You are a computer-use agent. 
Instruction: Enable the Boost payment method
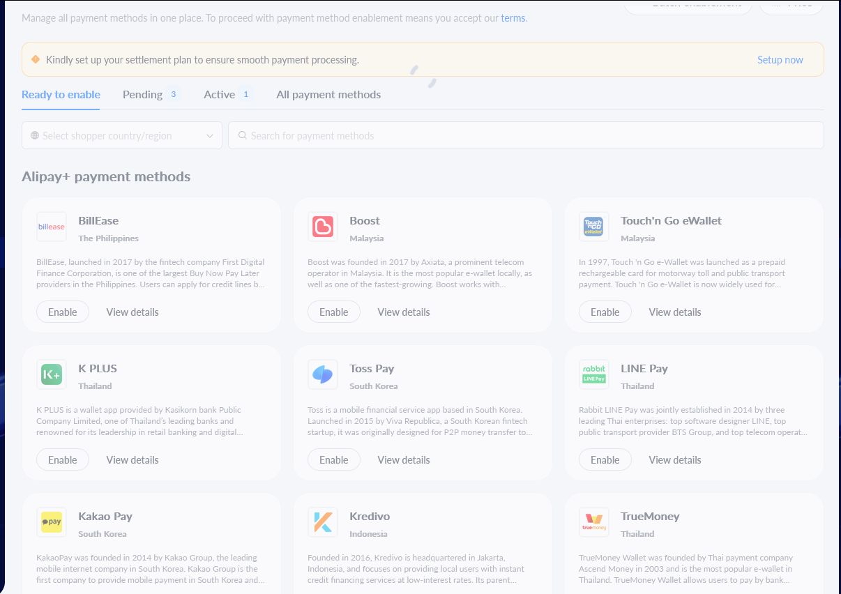tap(334, 312)
